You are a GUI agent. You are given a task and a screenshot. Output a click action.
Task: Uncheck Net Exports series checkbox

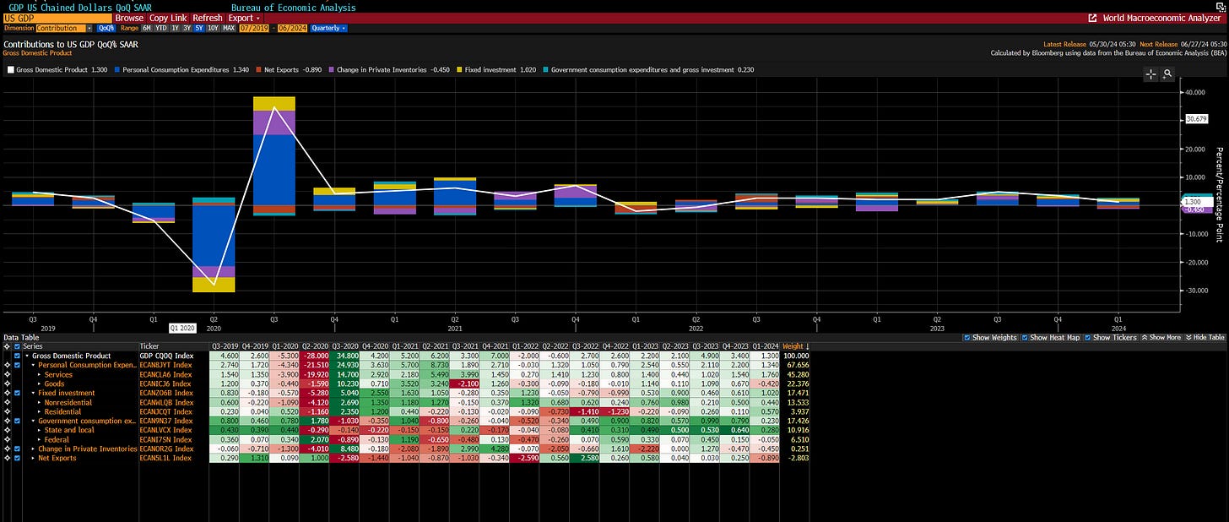pyautogui.click(x=17, y=458)
